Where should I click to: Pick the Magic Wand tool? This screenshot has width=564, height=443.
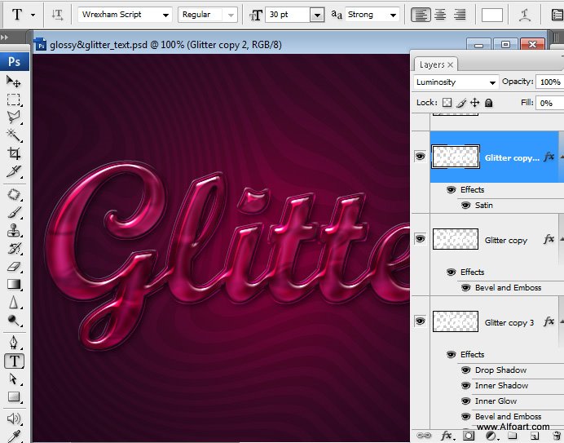pos(14,135)
